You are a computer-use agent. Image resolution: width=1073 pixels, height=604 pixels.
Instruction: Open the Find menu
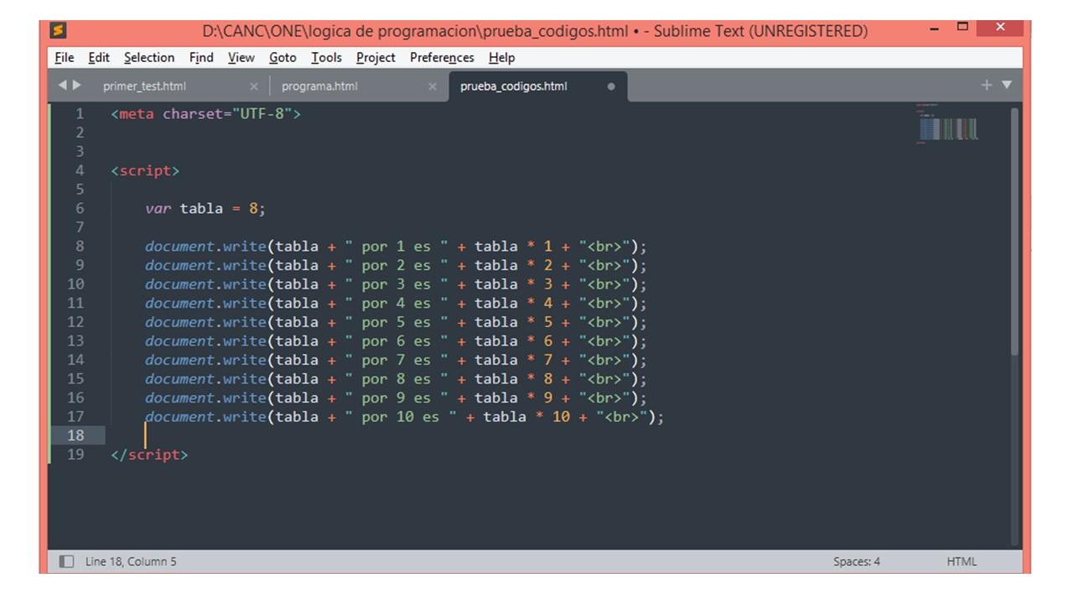coord(201,57)
